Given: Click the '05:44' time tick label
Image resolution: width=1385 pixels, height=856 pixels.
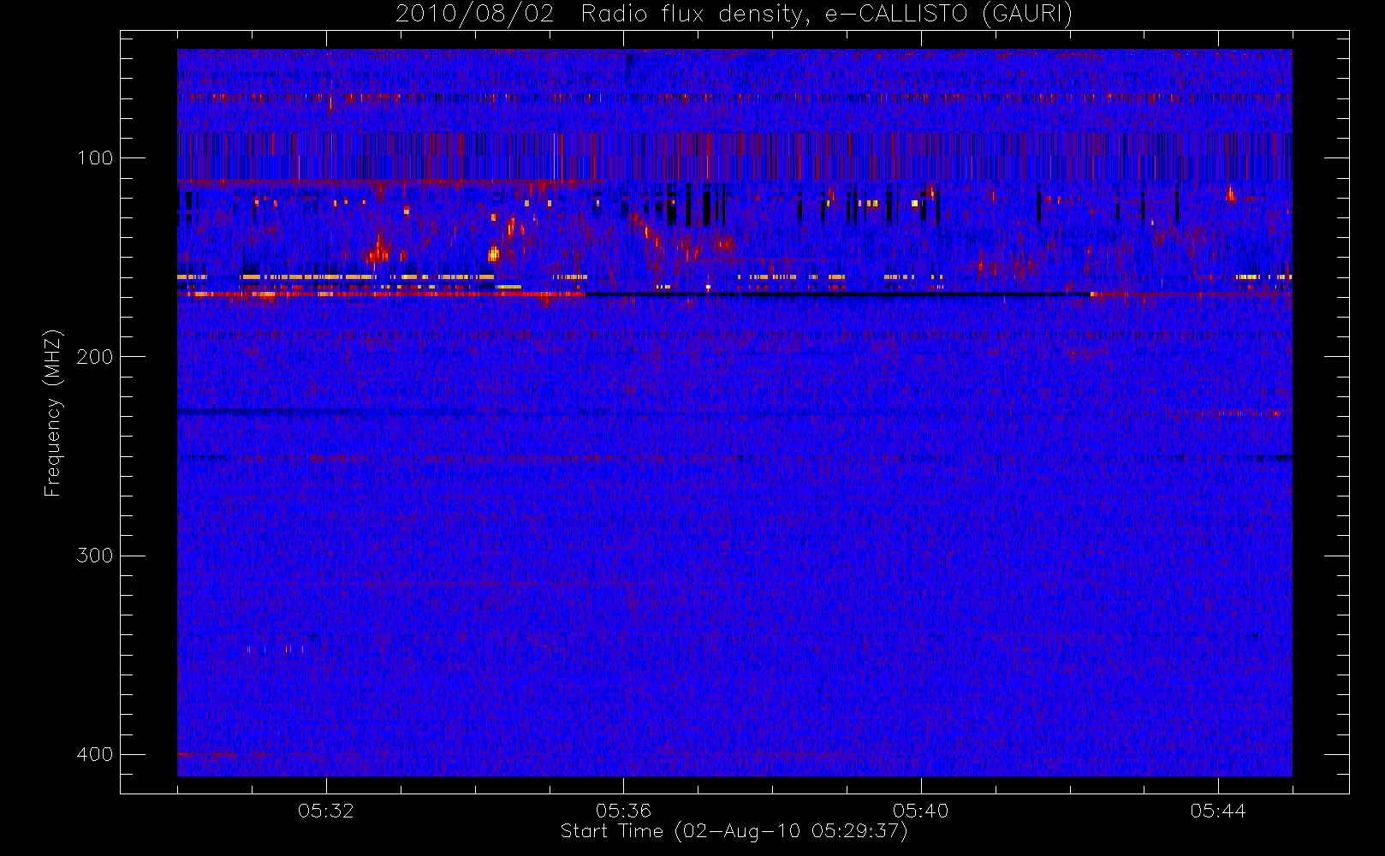Looking at the screenshot, I should click(1218, 811).
